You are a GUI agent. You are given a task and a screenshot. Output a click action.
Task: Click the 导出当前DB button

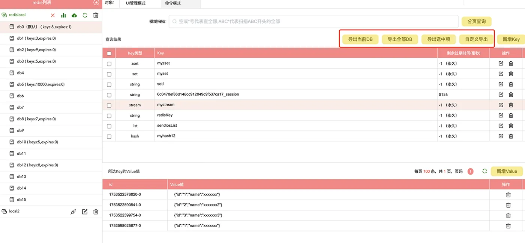pos(360,39)
